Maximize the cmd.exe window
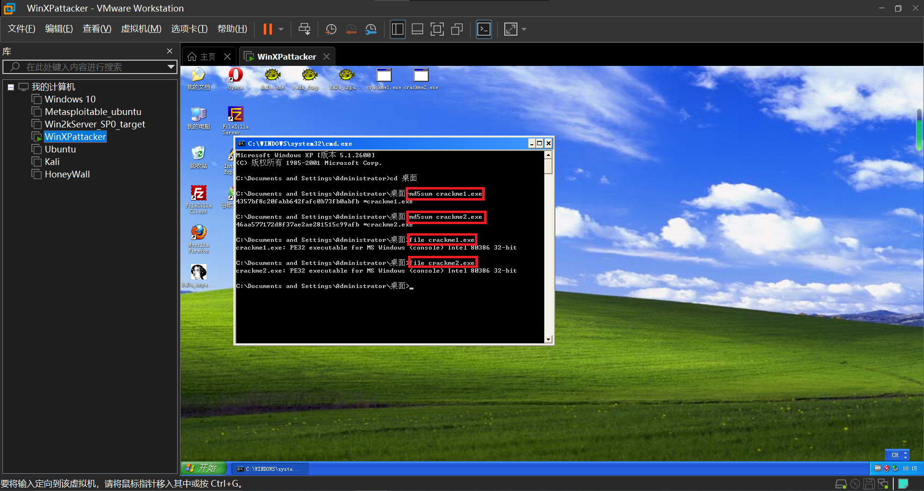The width and height of the screenshot is (924, 491). coord(540,143)
